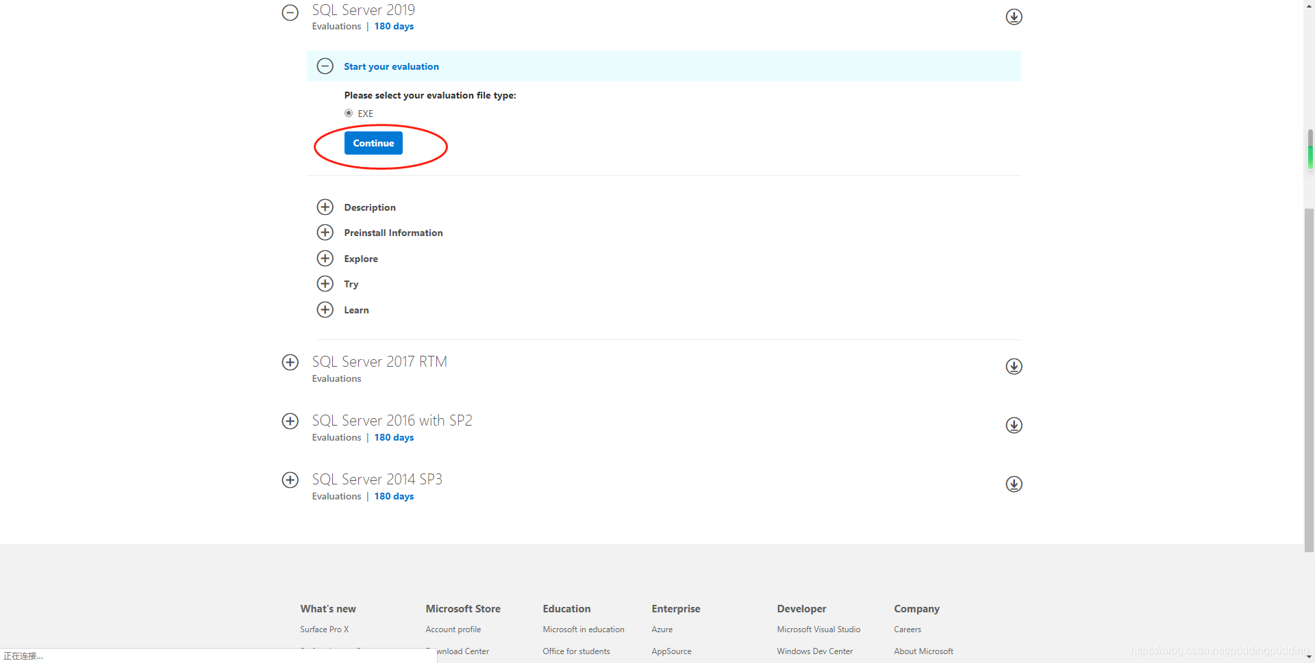The width and height of the screenshot is (1315, 663).
Task: Click the Try label text
Action: click(x=351, y=285)
